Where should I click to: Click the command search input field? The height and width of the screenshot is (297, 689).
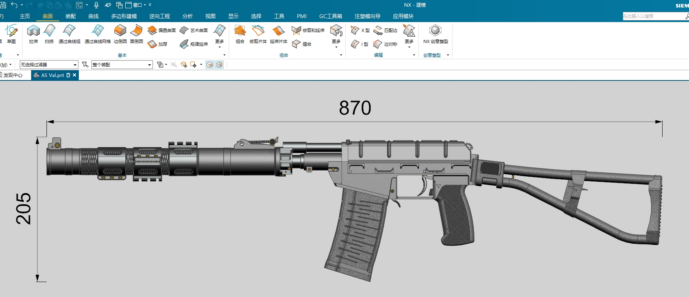click(x=654, y=16)
